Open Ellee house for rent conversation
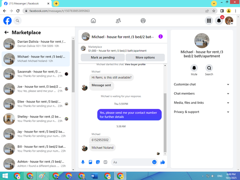Screen dimensions: 240x180 pos(36,104)
